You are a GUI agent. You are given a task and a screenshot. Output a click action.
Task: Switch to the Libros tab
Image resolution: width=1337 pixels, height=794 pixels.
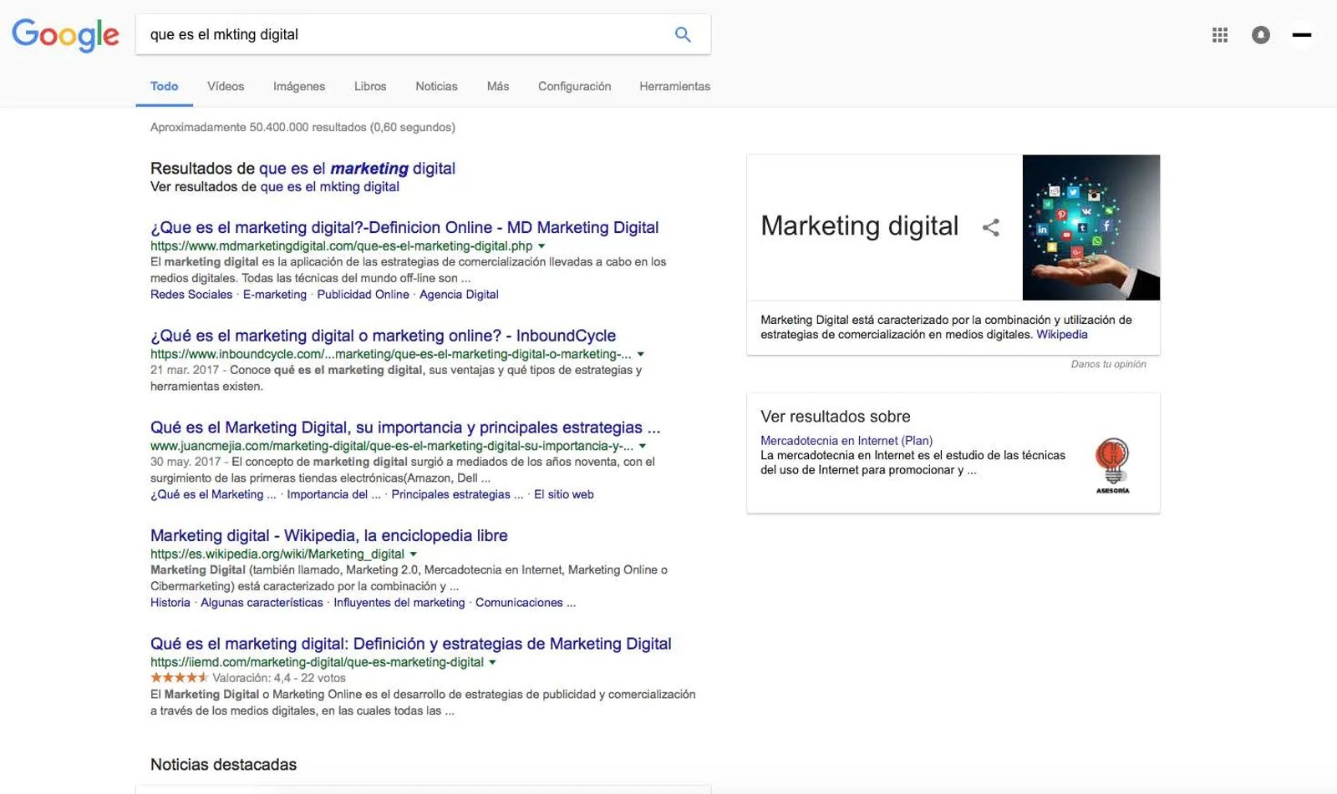click(370, 86)
